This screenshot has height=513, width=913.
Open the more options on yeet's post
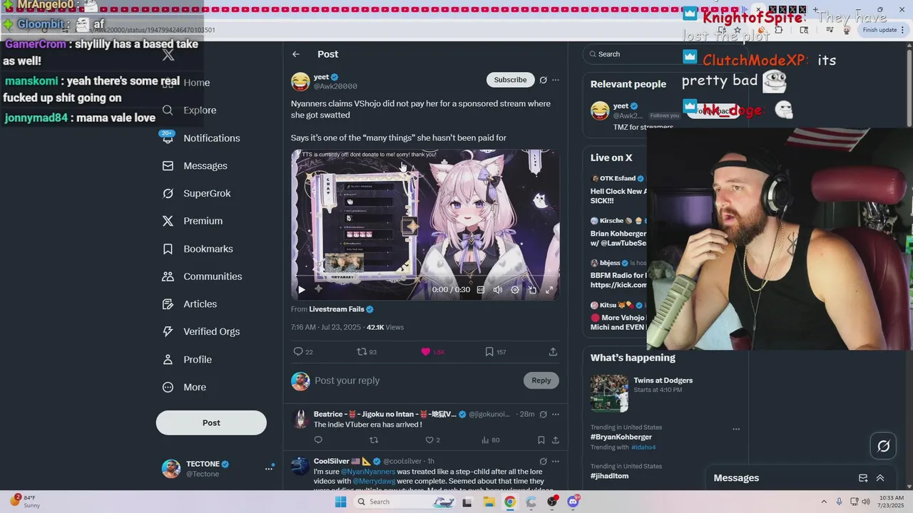click(x=556, y=80)
